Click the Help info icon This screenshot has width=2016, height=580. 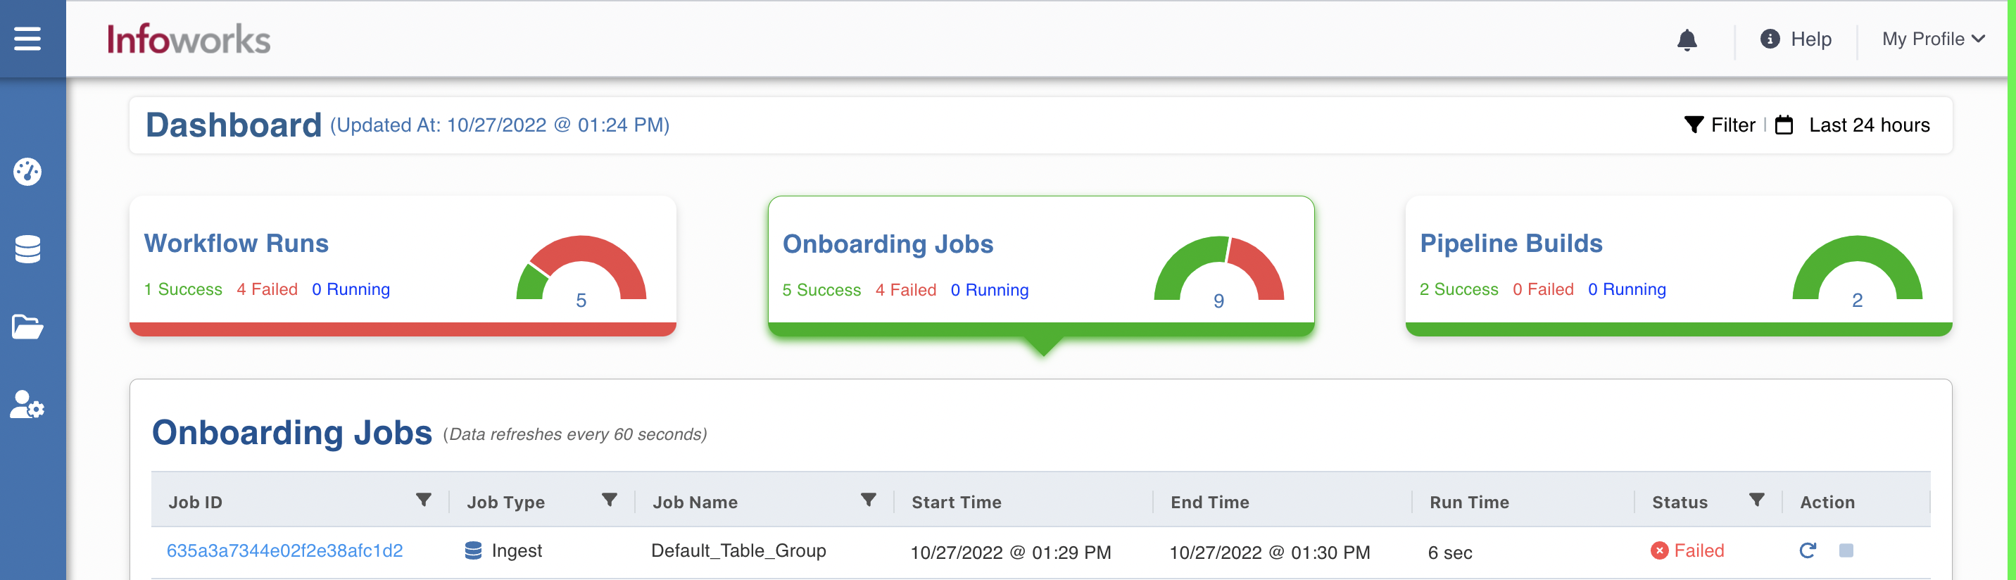1770,38
